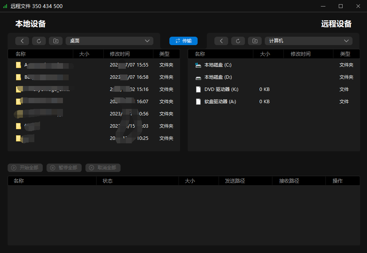Click the remote panel back arrow button
This screenshot has height=253, width=367.
(x=221, y=41)
